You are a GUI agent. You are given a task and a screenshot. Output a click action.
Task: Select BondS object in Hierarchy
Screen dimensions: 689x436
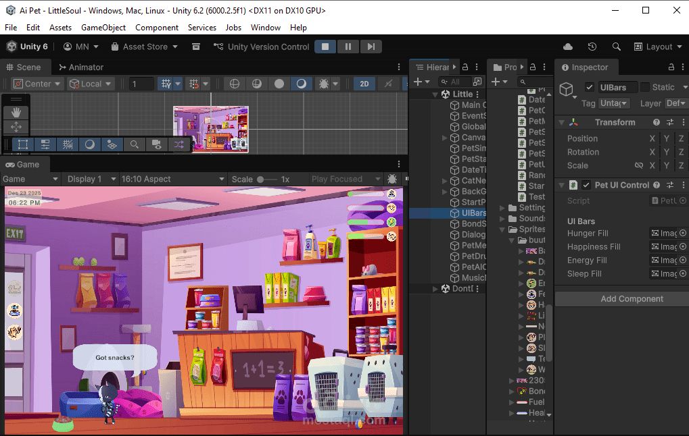pos(473,223)
